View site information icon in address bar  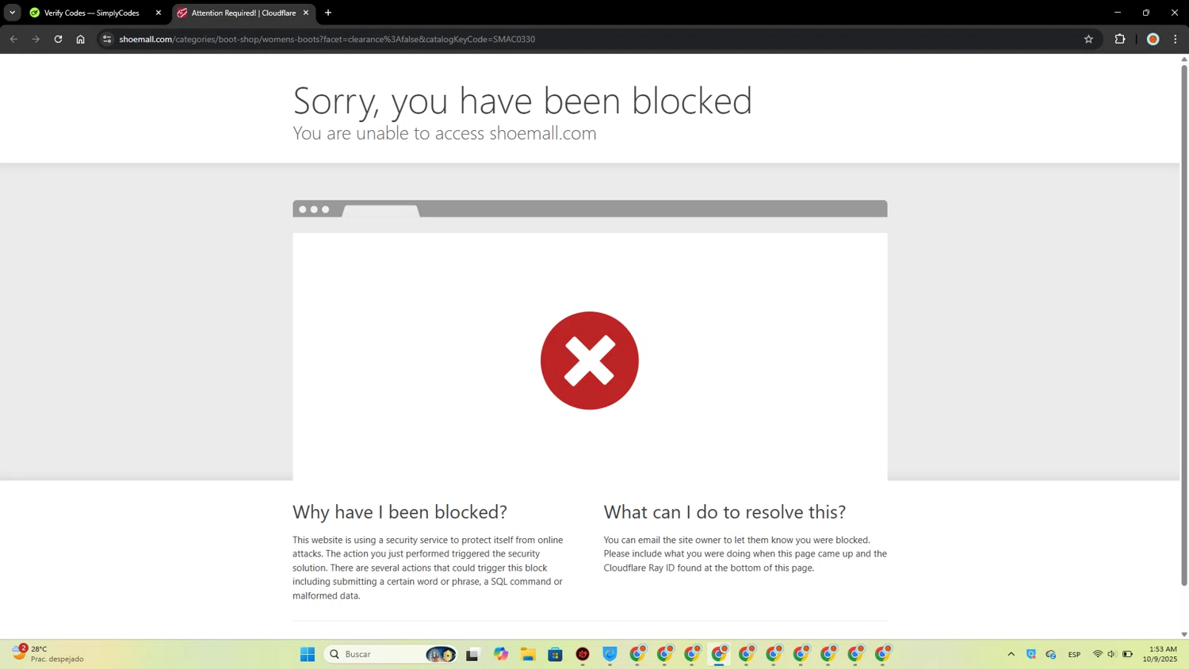pos(107,39)
